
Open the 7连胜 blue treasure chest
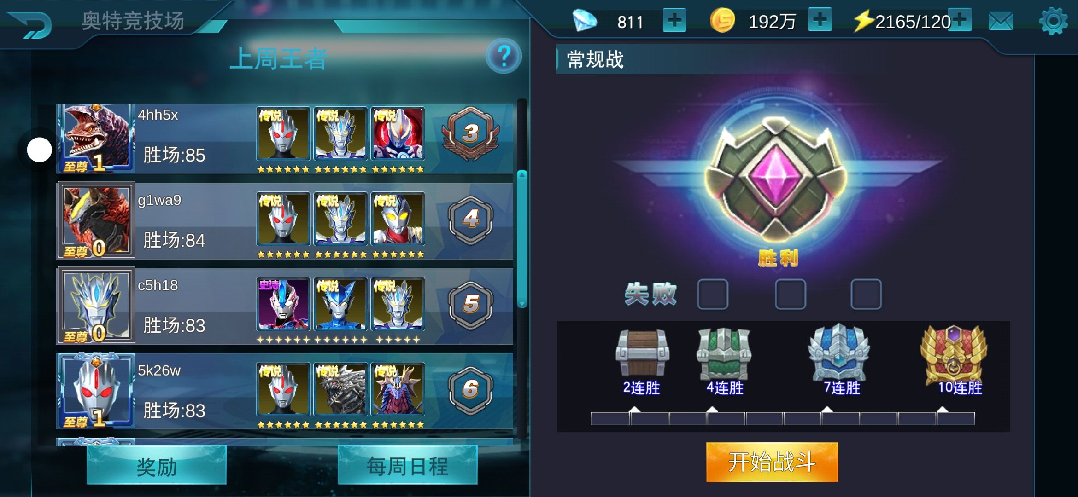pyautogui.click(x=839, y=353)
